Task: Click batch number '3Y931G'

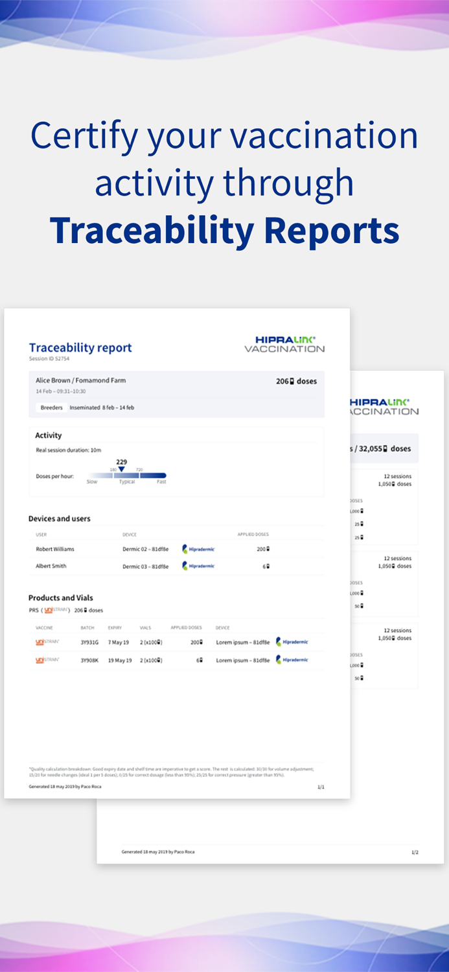Action: 89,642
